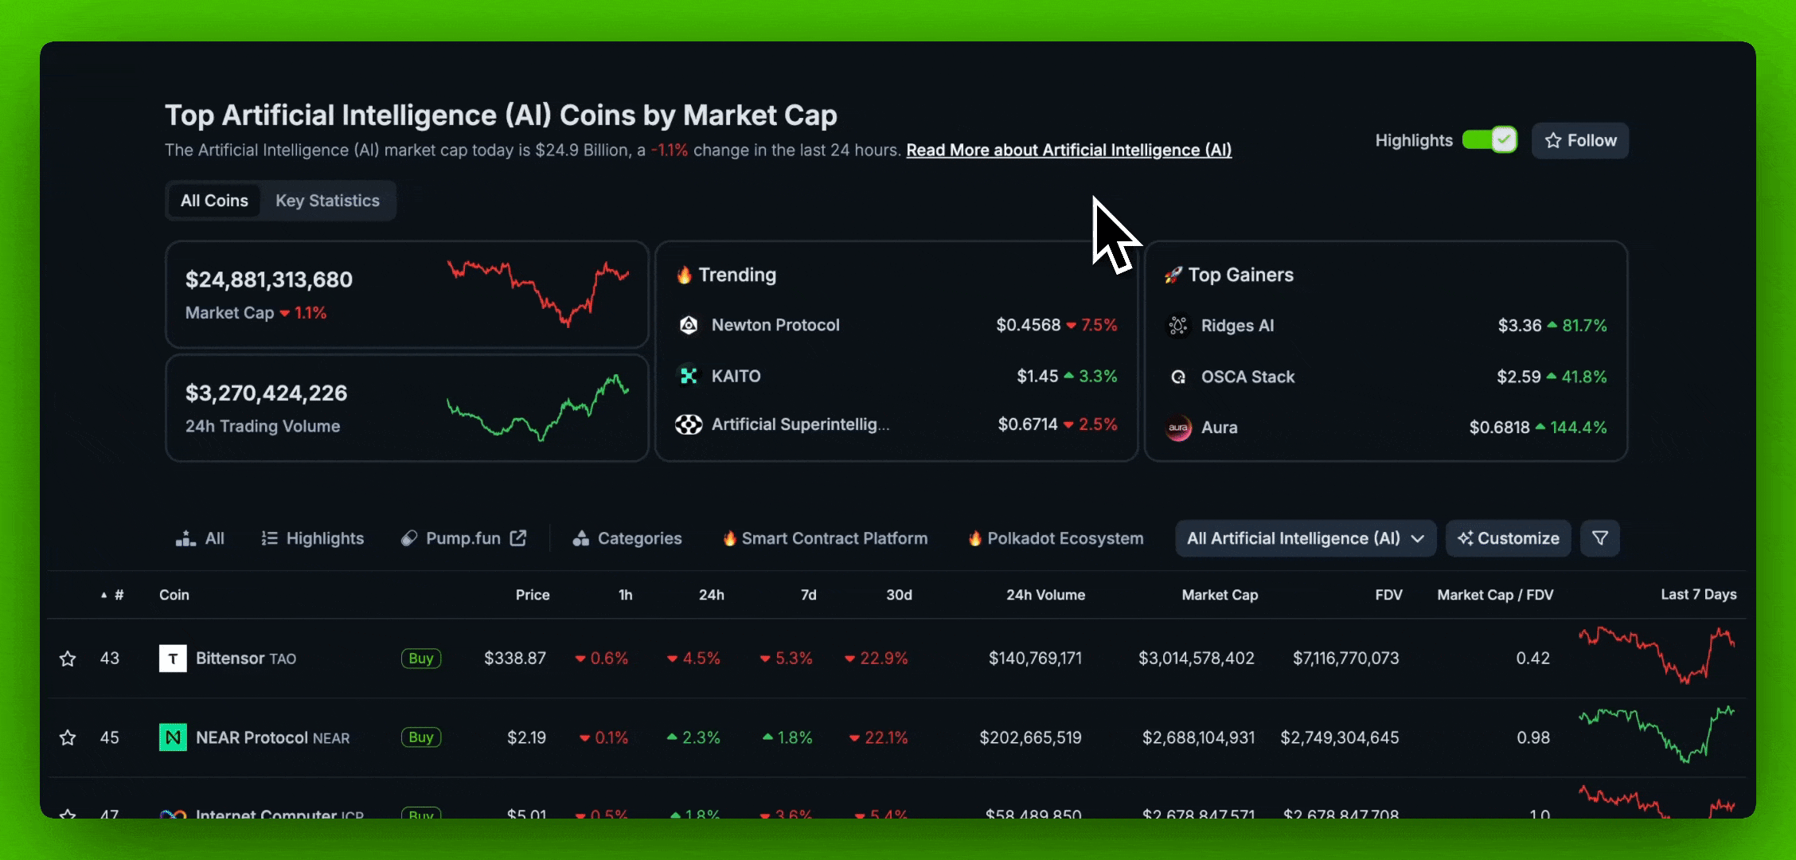
Task: Click the Ridges AI gainer icon
Action: [x=1178, y=326]
